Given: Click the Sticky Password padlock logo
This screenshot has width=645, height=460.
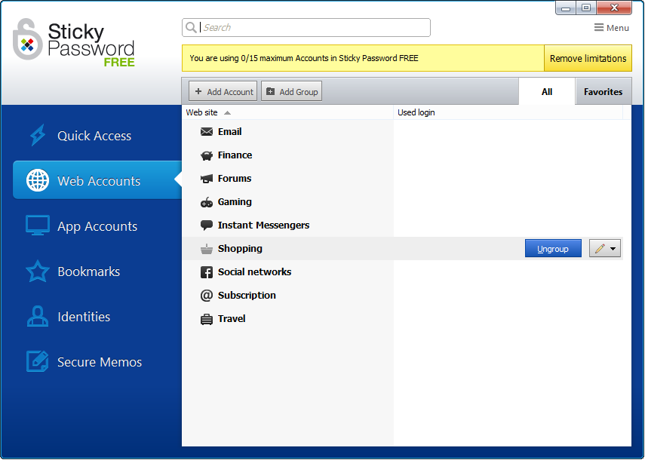Looking at the screenshot, I should [x=28, y=39].
